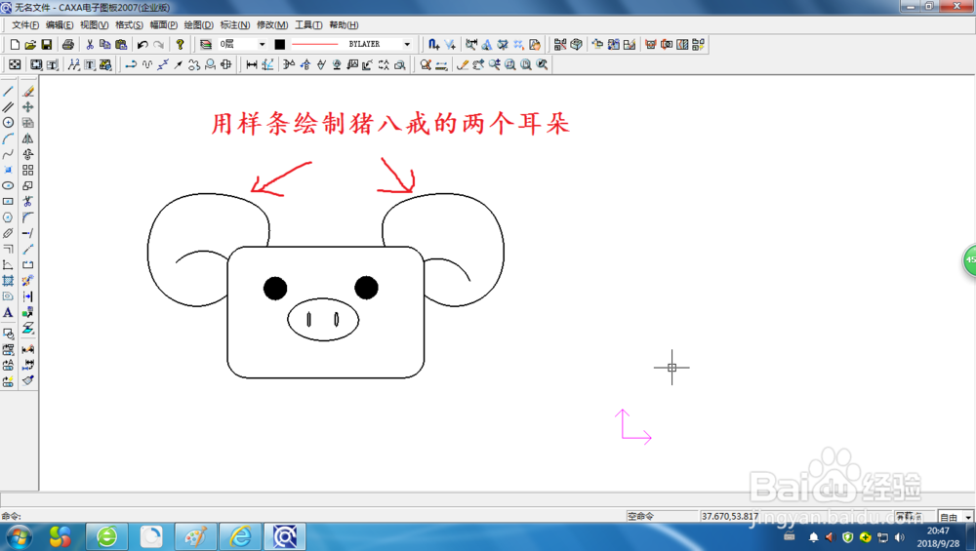Open the black color swatch
Image resolution: width=976 pixels, height=551 pixels.
tap(279, 44)
